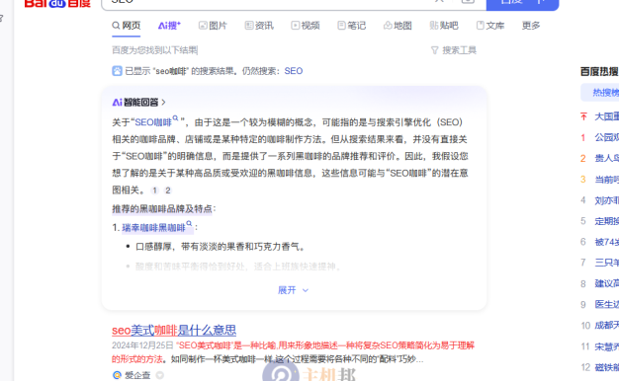Select the 热搜榜 tab in sidebar
619x381 pixels.
pyautogui.click(x=604, y=93)
